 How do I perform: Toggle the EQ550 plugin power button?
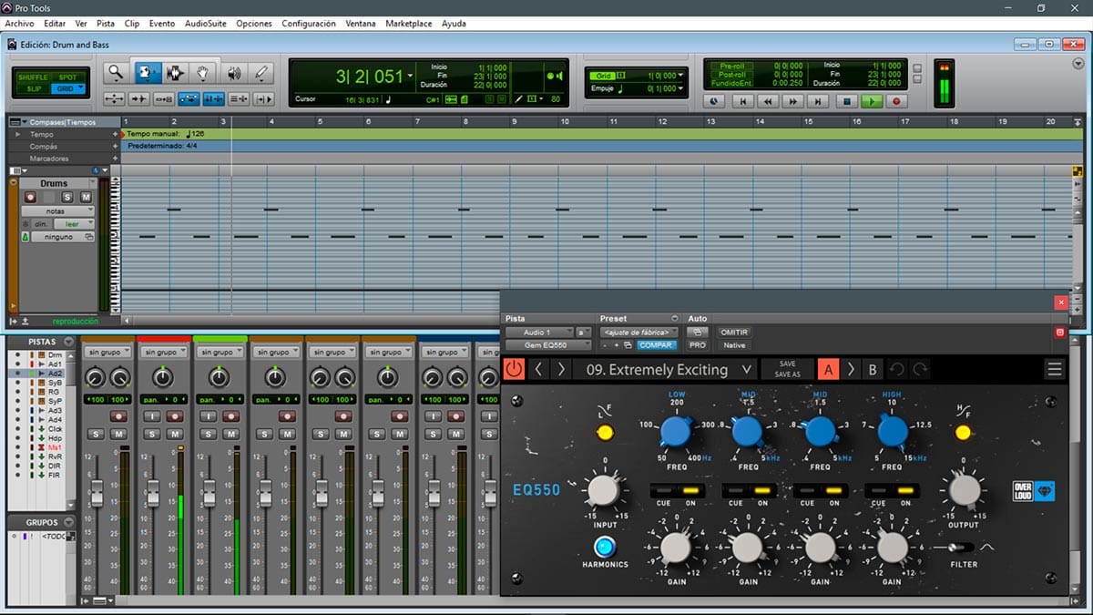click(515, 369)
